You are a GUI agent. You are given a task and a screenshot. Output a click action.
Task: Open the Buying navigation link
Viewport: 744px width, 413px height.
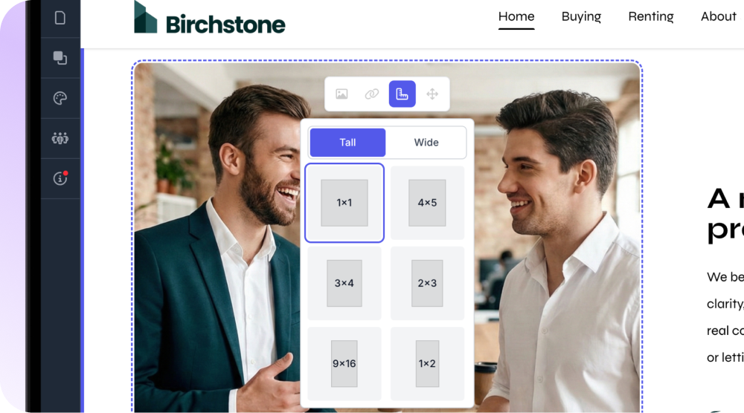coord(581,16)
